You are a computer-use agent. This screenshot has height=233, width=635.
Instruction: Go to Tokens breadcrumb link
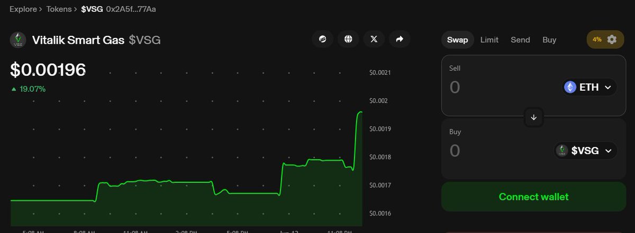click(x=58, y=9)
